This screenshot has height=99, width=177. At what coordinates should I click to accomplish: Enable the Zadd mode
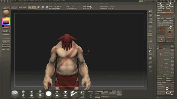[x=67, y=7]
